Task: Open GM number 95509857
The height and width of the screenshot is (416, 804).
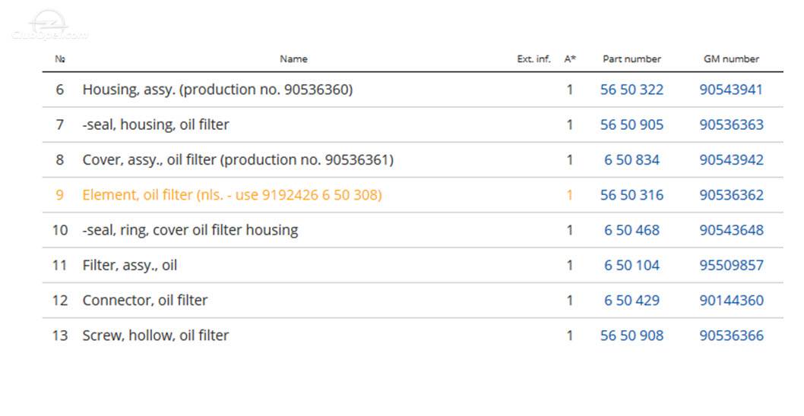Action: (x=731, y=266)
